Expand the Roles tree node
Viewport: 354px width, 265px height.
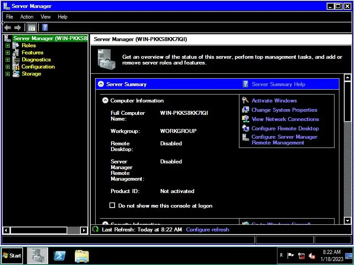click(x=8, y=46)
